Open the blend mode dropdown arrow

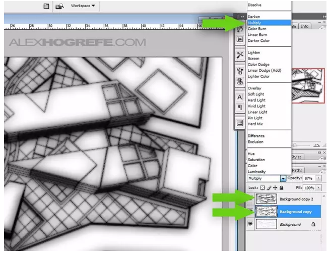[283, 178]
